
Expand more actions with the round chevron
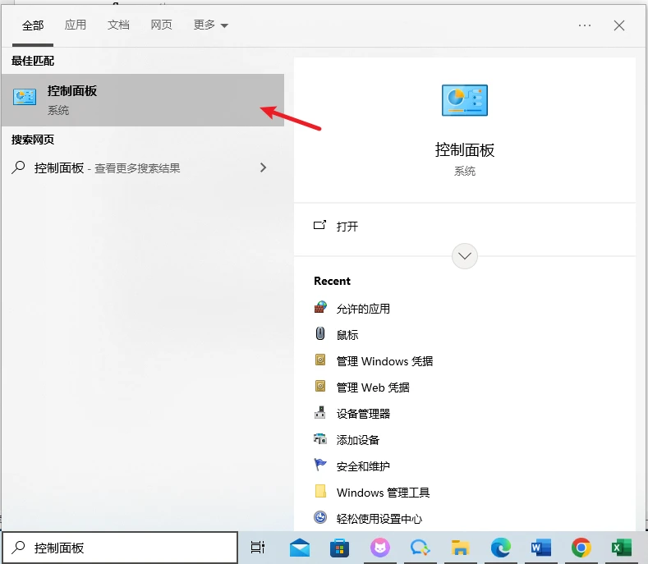tap(465, 256)
